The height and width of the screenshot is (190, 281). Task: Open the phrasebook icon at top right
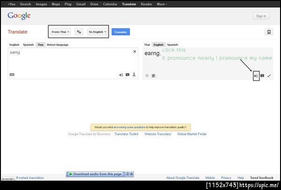(269, 32)
